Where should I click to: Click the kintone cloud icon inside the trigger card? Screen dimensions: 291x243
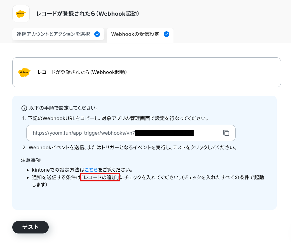point(25,72)
